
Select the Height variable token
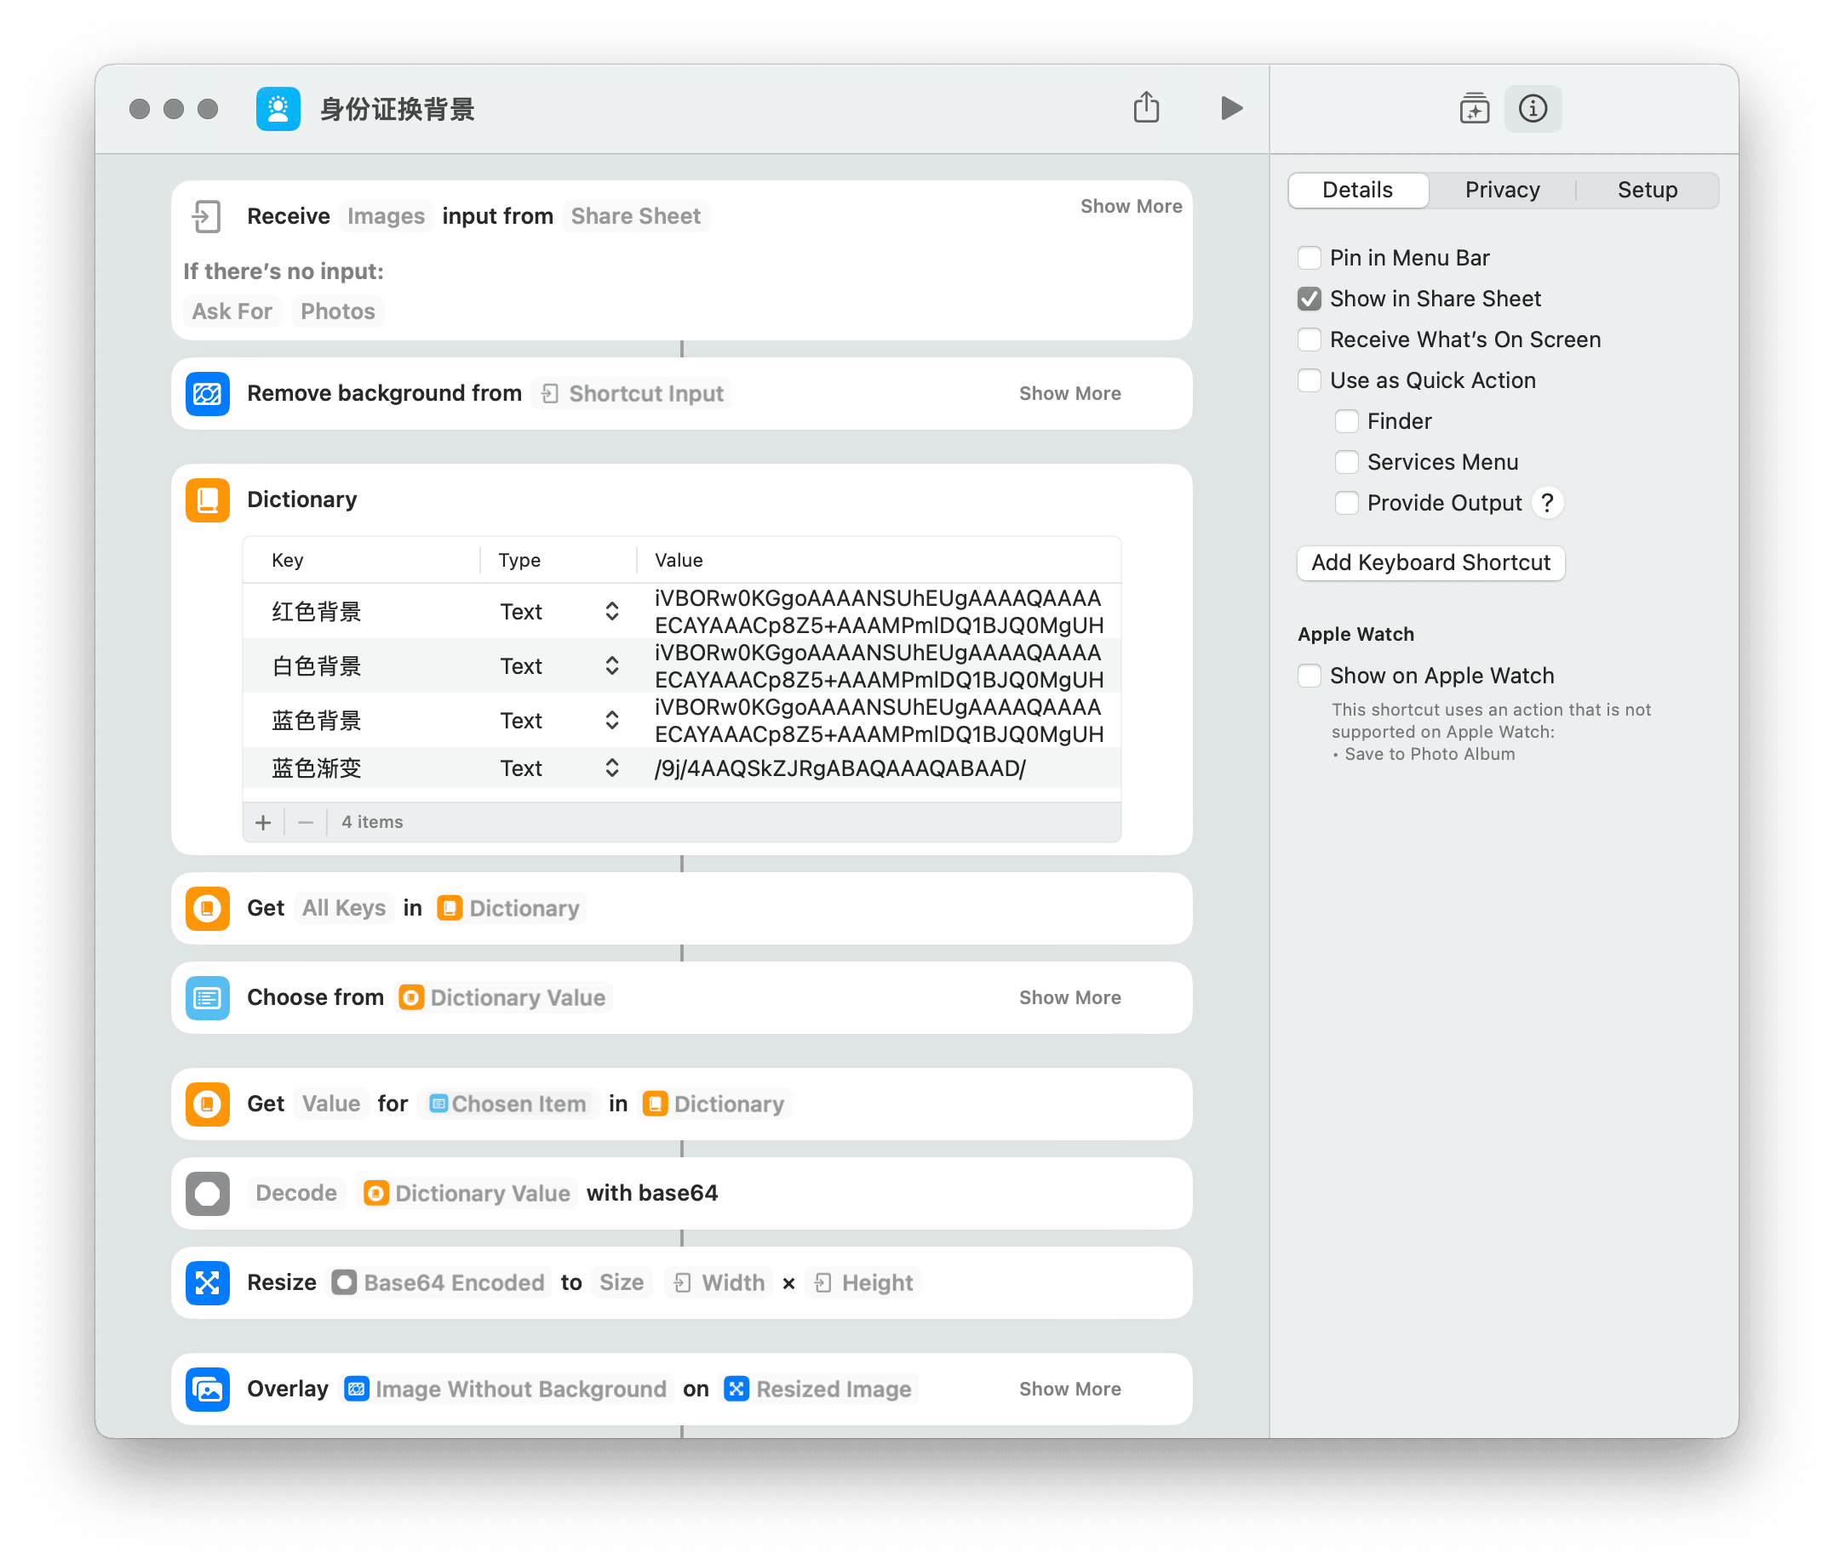tap(864, 1282)
